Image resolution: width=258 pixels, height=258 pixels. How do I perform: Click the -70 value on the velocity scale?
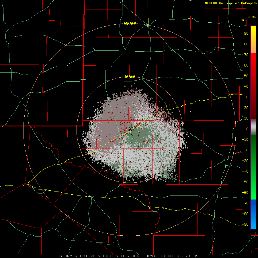tap(245, 203)
